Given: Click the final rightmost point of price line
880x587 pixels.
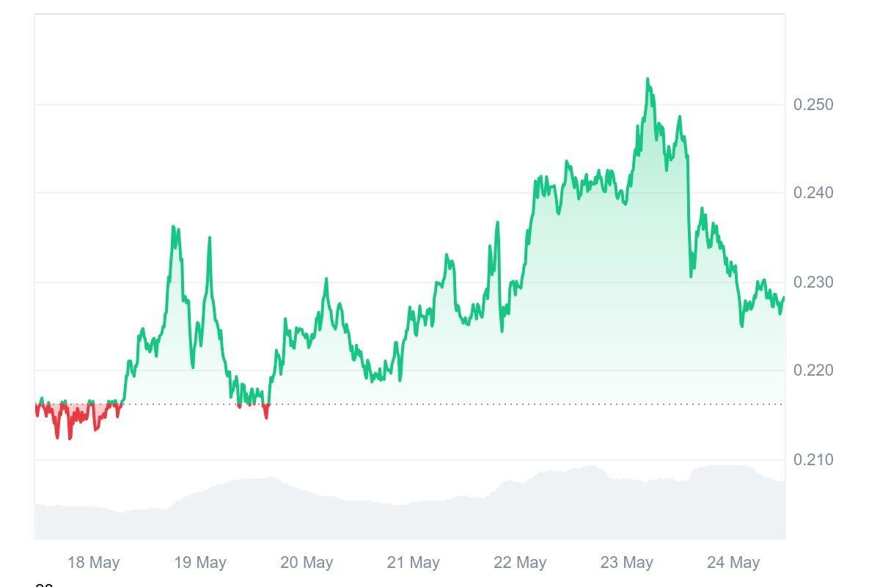Looking at the screenshot, I should tap(783, 298).
